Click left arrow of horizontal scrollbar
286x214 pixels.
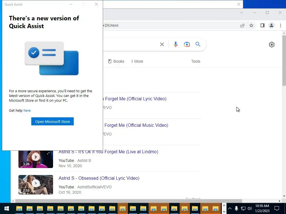point(13,201)
